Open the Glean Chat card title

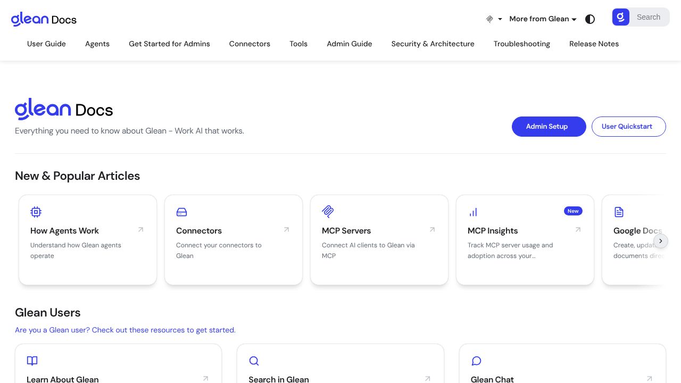[x=492, y=379]
